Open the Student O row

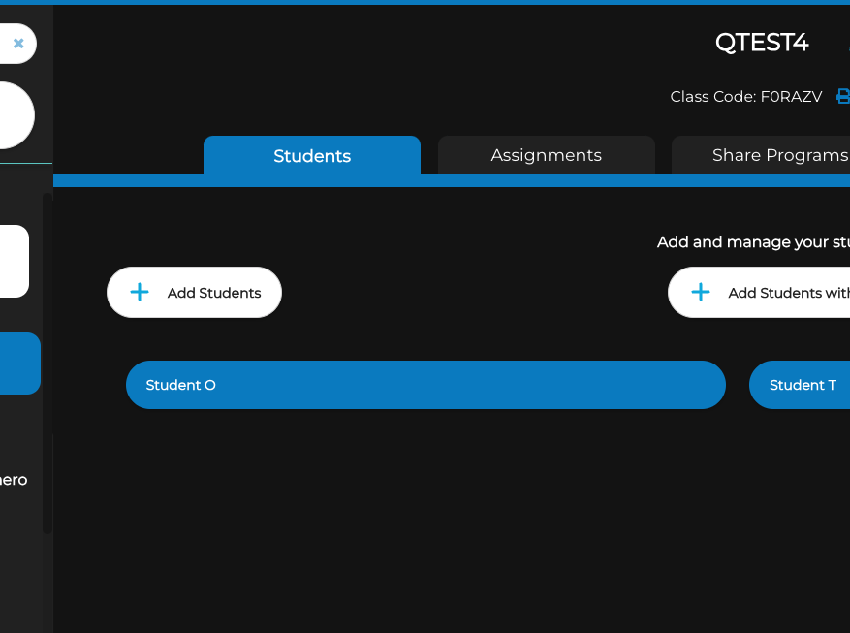425,385
